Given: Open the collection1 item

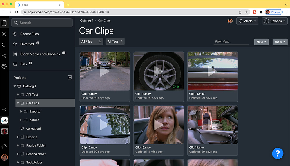Looking at the screenshot, I should click(34, 129).
